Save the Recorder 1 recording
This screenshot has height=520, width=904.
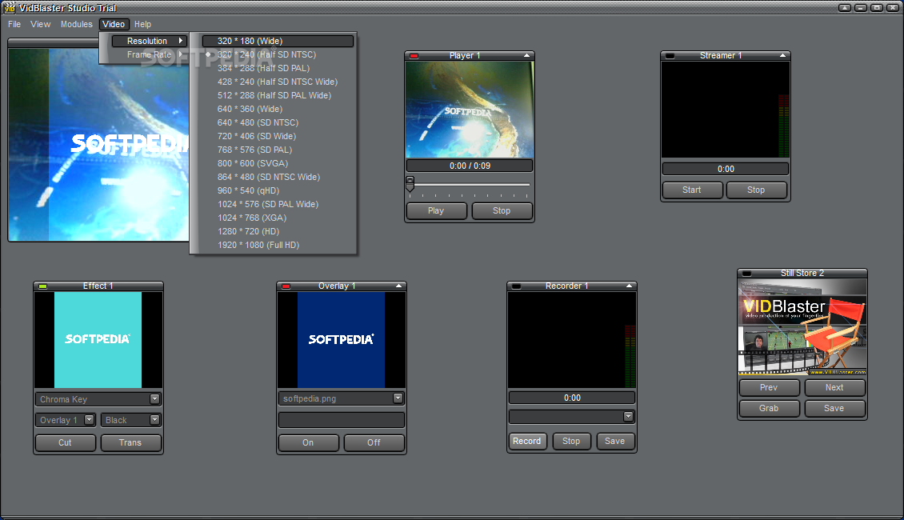click(x=615, y=441)
